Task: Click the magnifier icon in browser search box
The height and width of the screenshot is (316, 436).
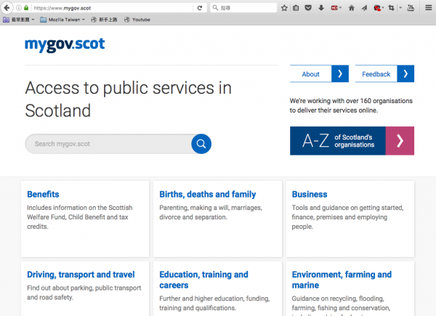Action: (215, 8)
